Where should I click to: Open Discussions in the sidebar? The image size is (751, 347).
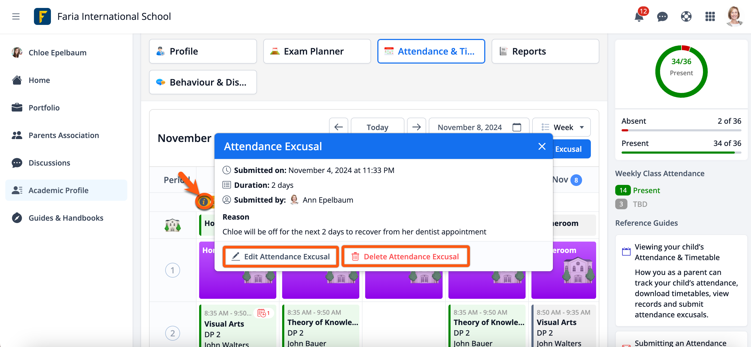(49, 163)
